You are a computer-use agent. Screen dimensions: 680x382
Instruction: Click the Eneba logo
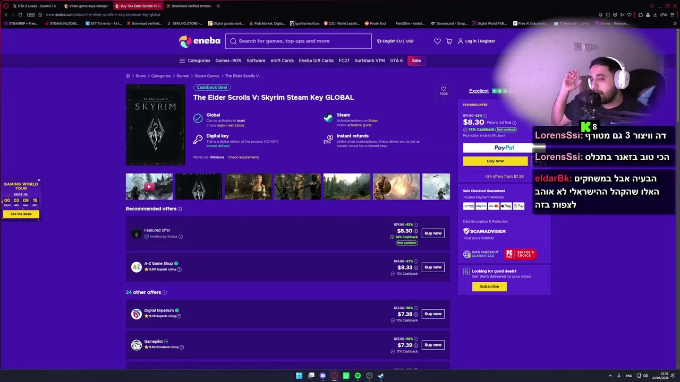pyautogui.click(x=199, y=41)
